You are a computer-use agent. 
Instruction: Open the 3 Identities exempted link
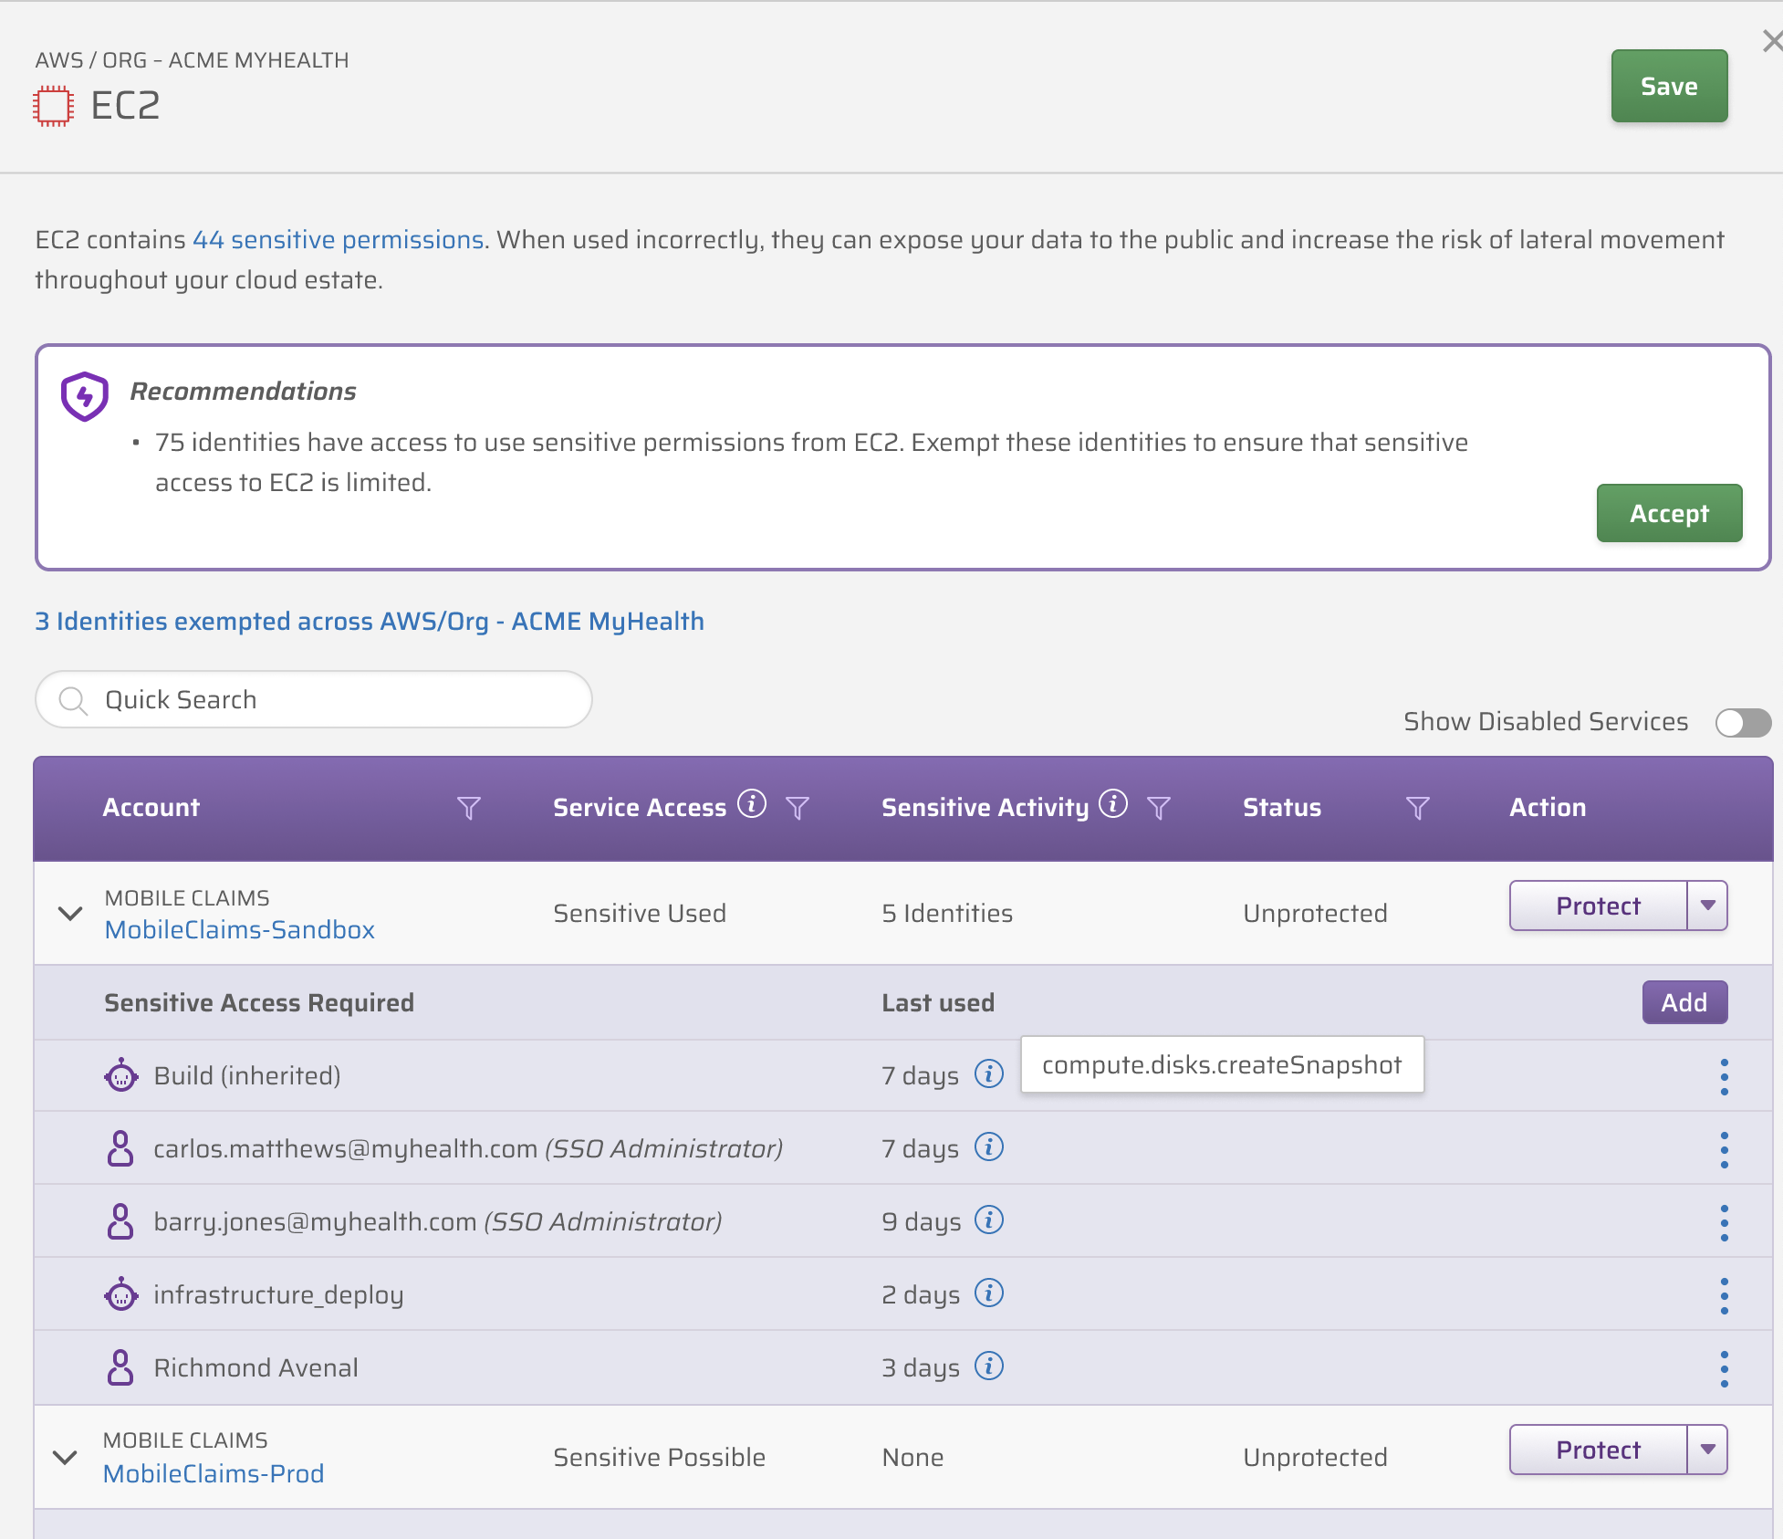370,621
